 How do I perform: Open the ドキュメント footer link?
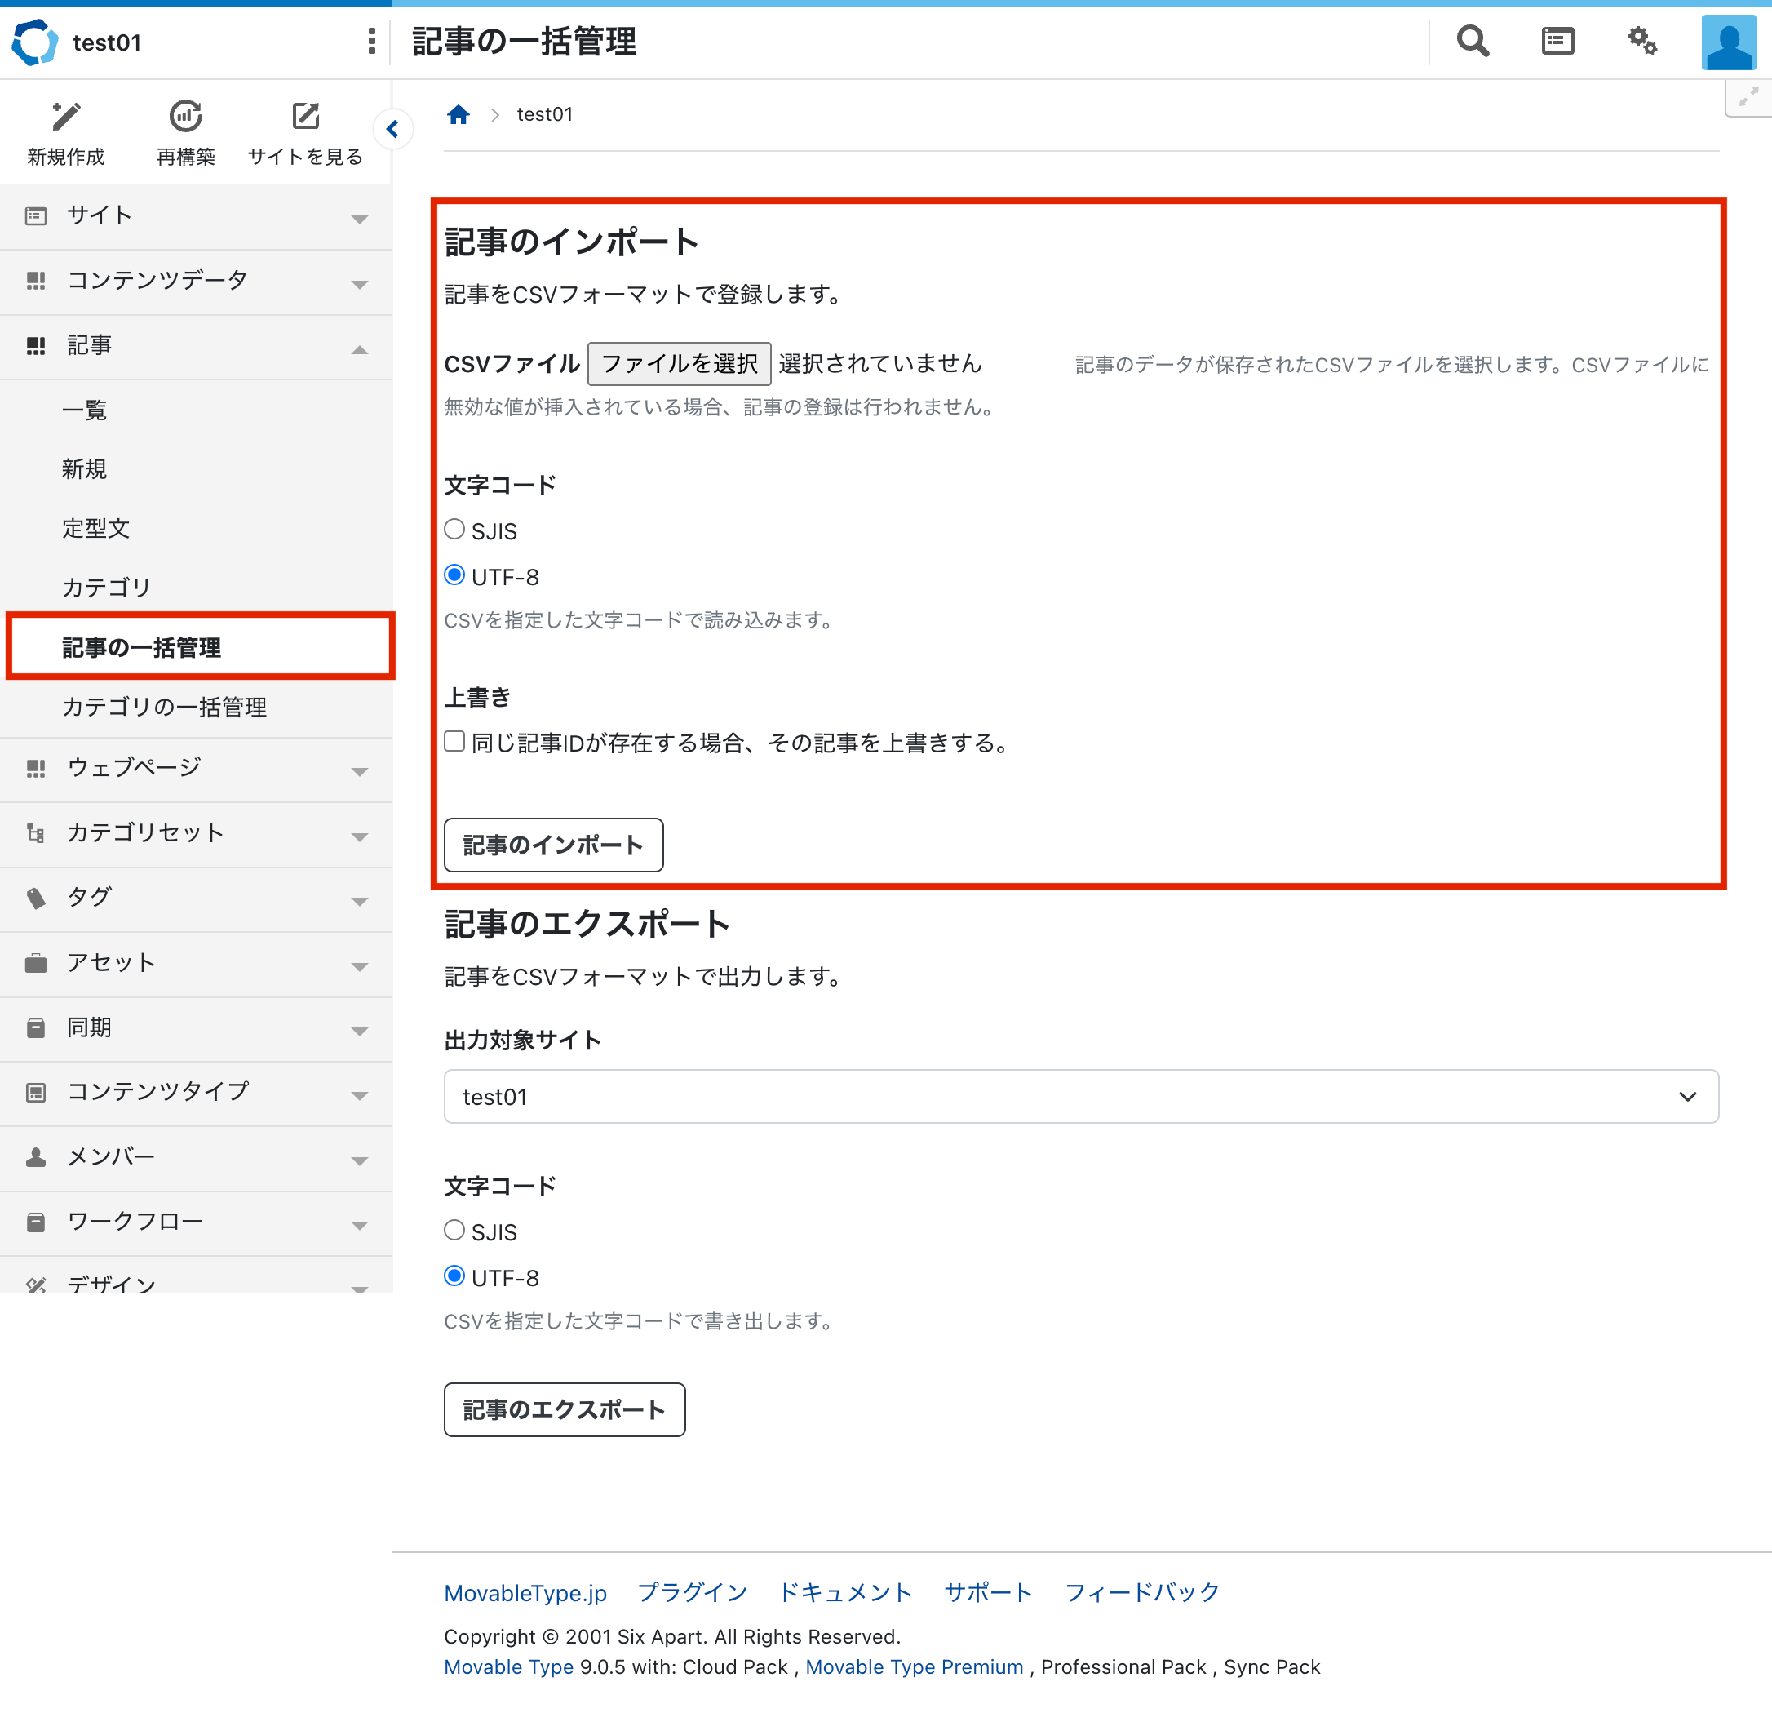845,1592
